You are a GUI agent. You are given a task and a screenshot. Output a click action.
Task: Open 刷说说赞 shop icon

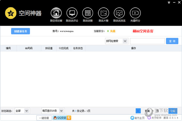88,13
